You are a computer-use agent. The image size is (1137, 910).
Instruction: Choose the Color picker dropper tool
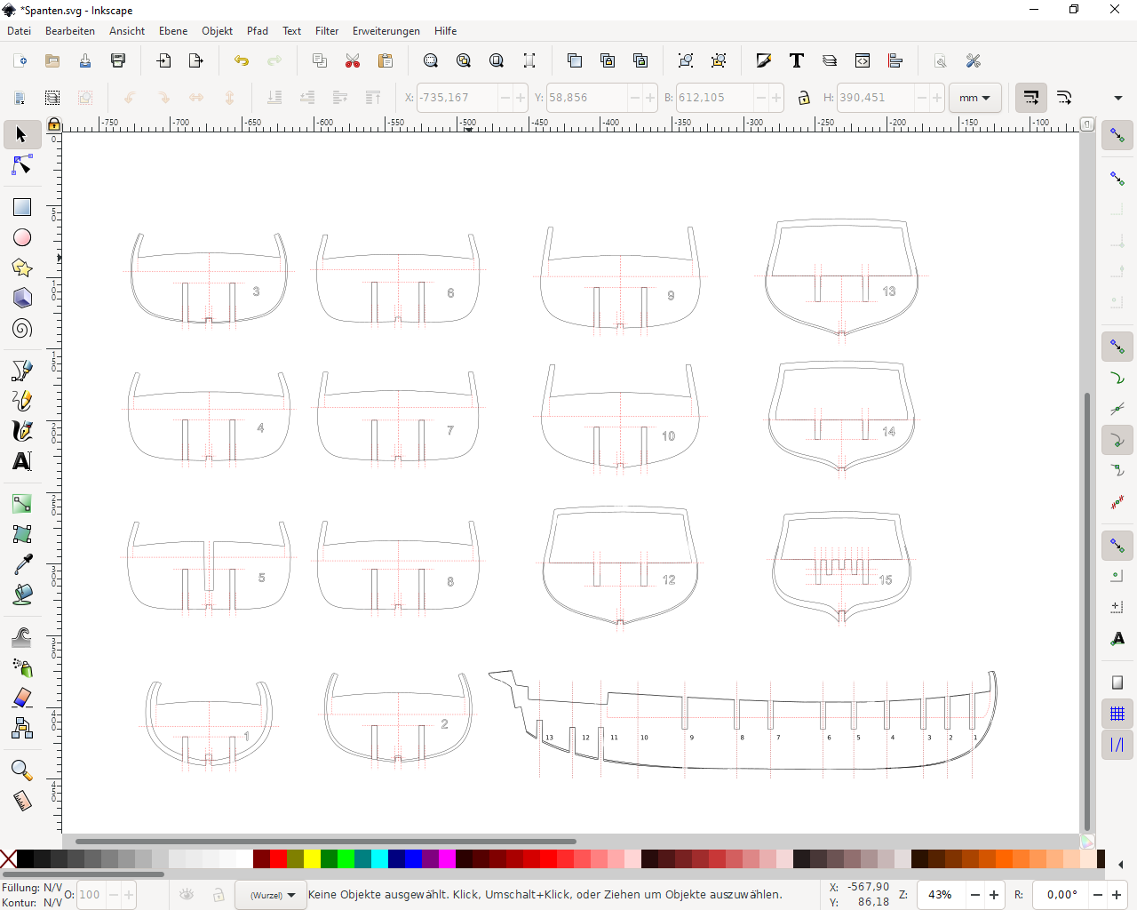click(22, 564)
